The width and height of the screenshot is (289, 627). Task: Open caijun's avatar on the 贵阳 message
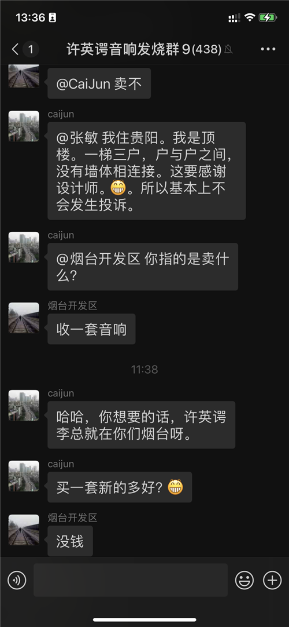24,126
